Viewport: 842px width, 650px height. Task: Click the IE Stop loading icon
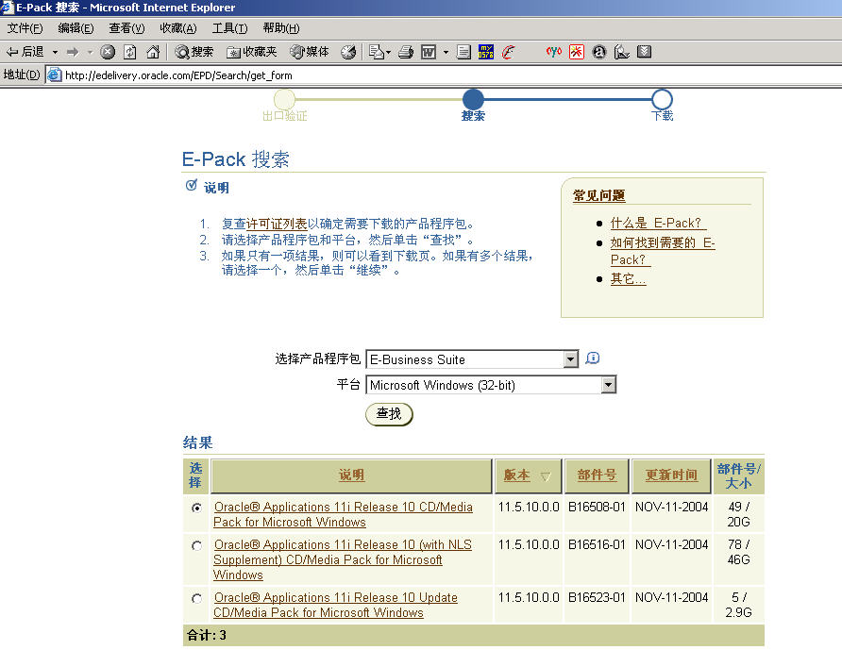point(108,52)
